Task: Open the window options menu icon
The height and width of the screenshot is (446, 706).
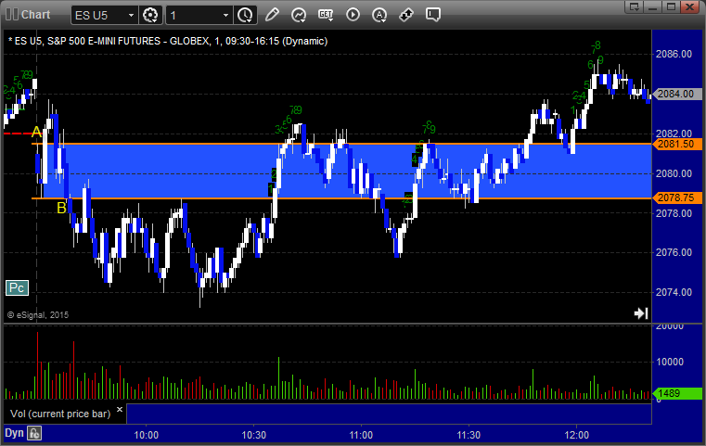Action: tap(635, 6)
